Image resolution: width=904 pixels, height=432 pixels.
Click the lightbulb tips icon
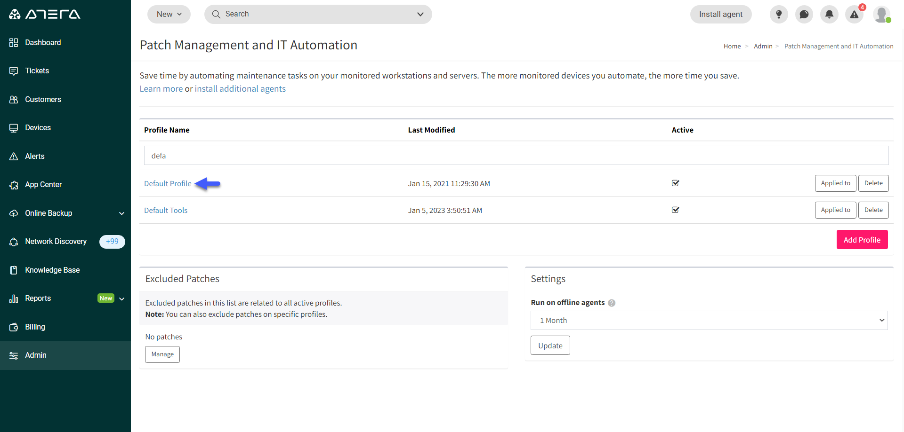[779, 15]
